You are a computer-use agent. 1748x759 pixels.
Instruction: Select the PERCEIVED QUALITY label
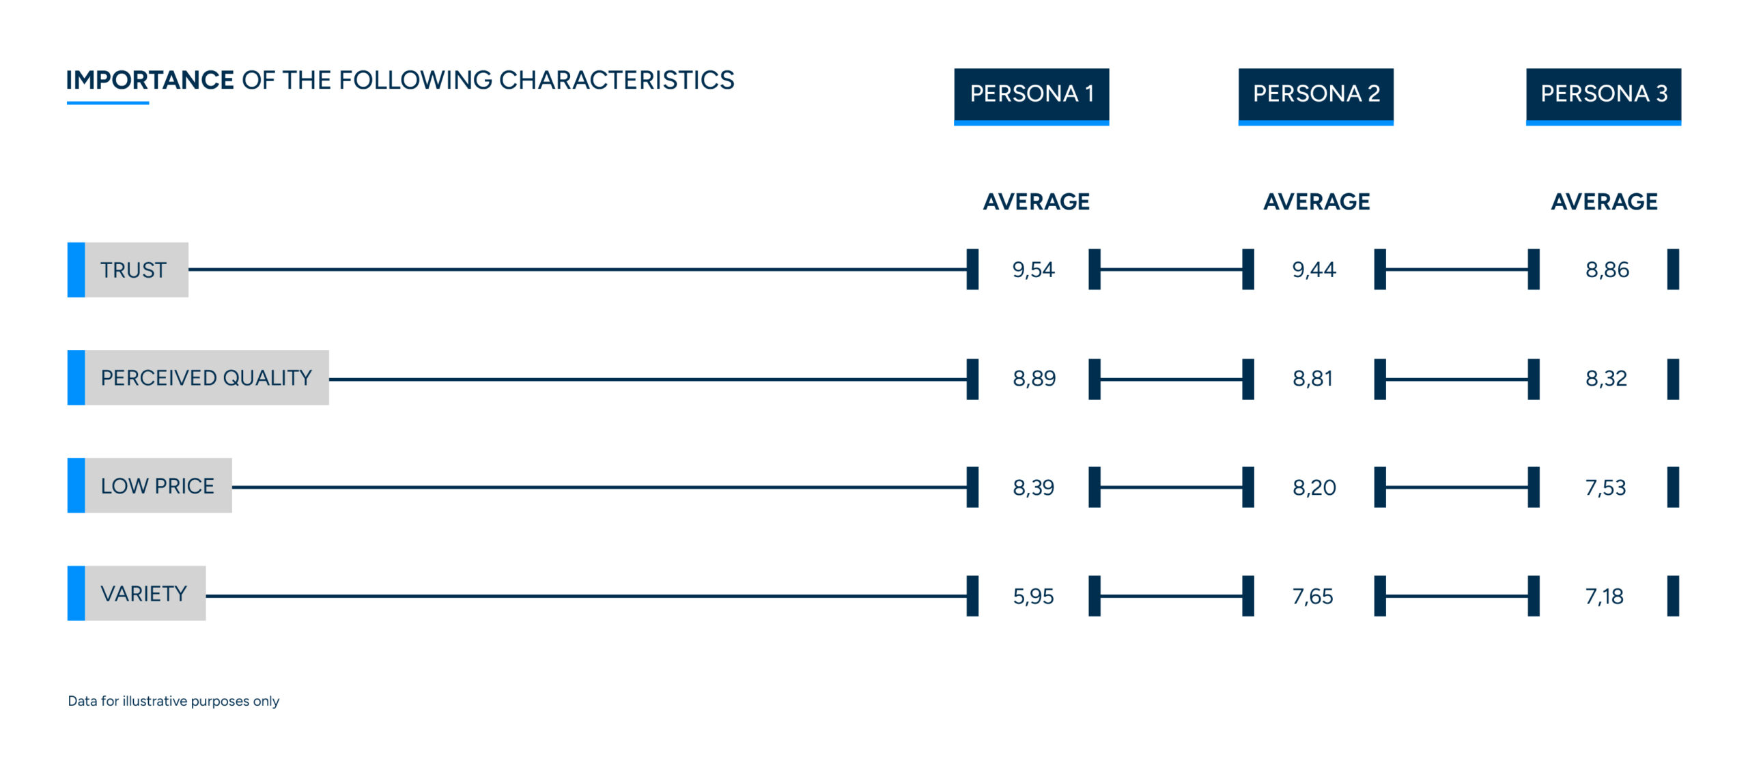[x=206, y=378]
